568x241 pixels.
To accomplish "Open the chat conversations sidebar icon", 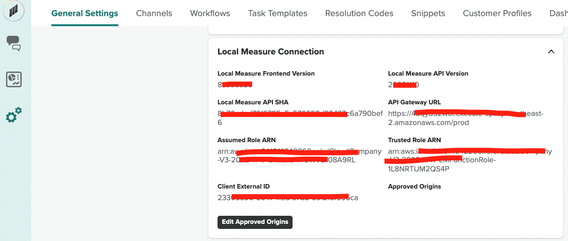I will point(14,43).
